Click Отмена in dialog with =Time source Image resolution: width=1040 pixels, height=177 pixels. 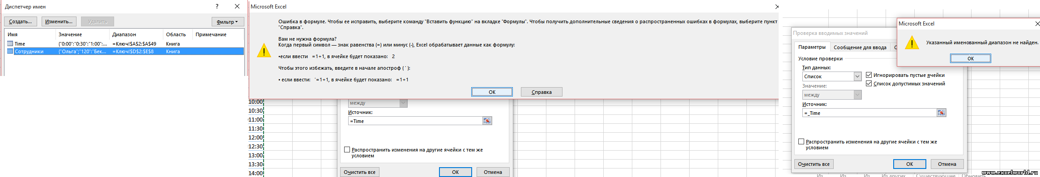pos(493,172)
